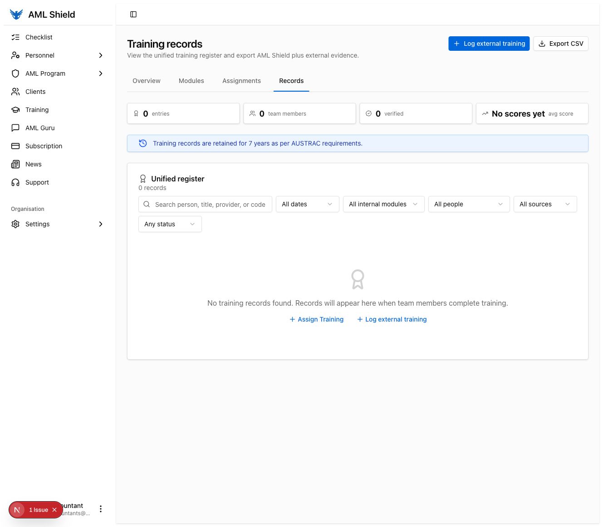Click the search magnifier icon

(x=147, y=204)
